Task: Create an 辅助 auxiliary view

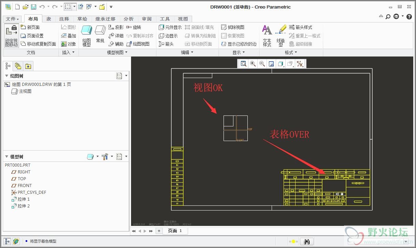Action: coord(116,44)
